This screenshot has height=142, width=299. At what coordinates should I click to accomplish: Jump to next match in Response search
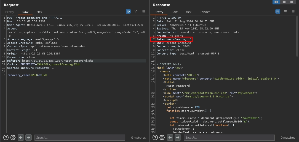(177, 138)
